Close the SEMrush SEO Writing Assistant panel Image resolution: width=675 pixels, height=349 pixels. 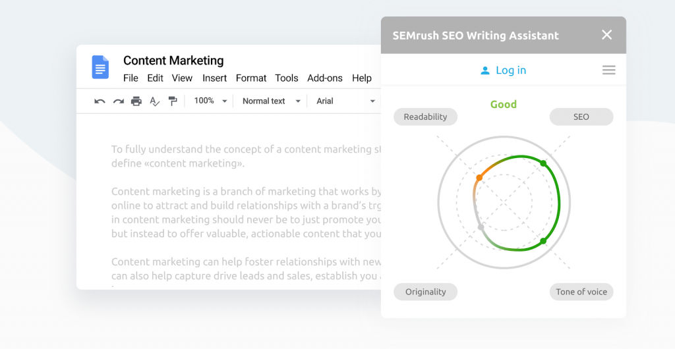(606, 35)
